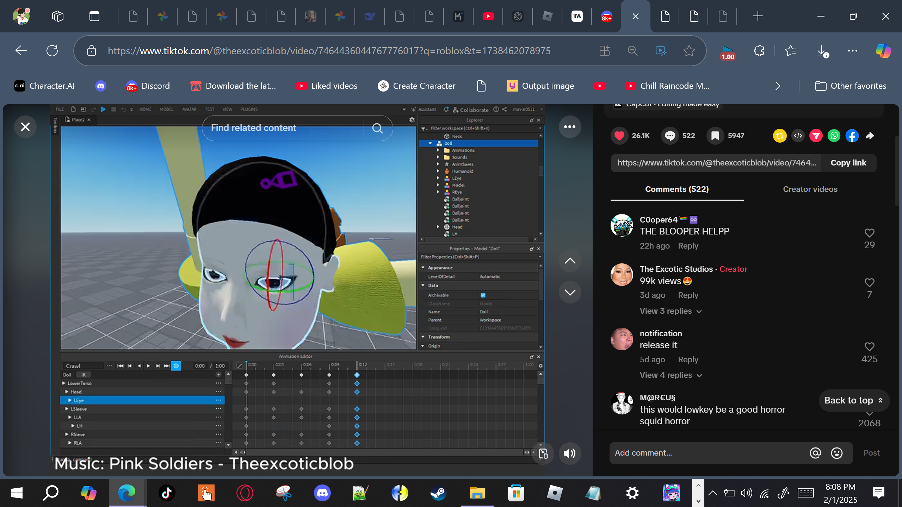Click the Facebook share icon
Viewport: 902px width, 507px height.
click(x=852, y=136)
